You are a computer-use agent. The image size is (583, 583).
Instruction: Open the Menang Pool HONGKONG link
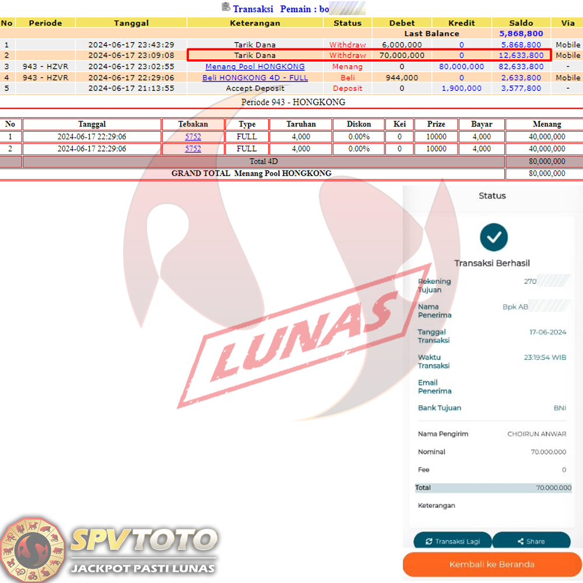(255, 66)
